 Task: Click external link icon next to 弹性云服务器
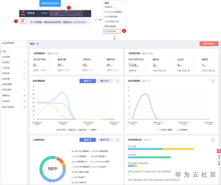click(25, 107)
